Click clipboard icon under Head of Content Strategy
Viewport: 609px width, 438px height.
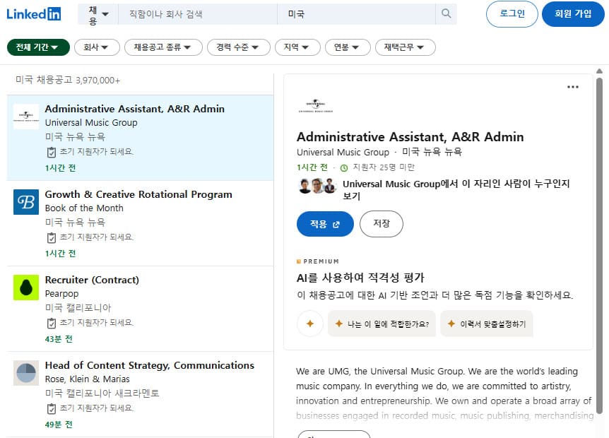52,408
